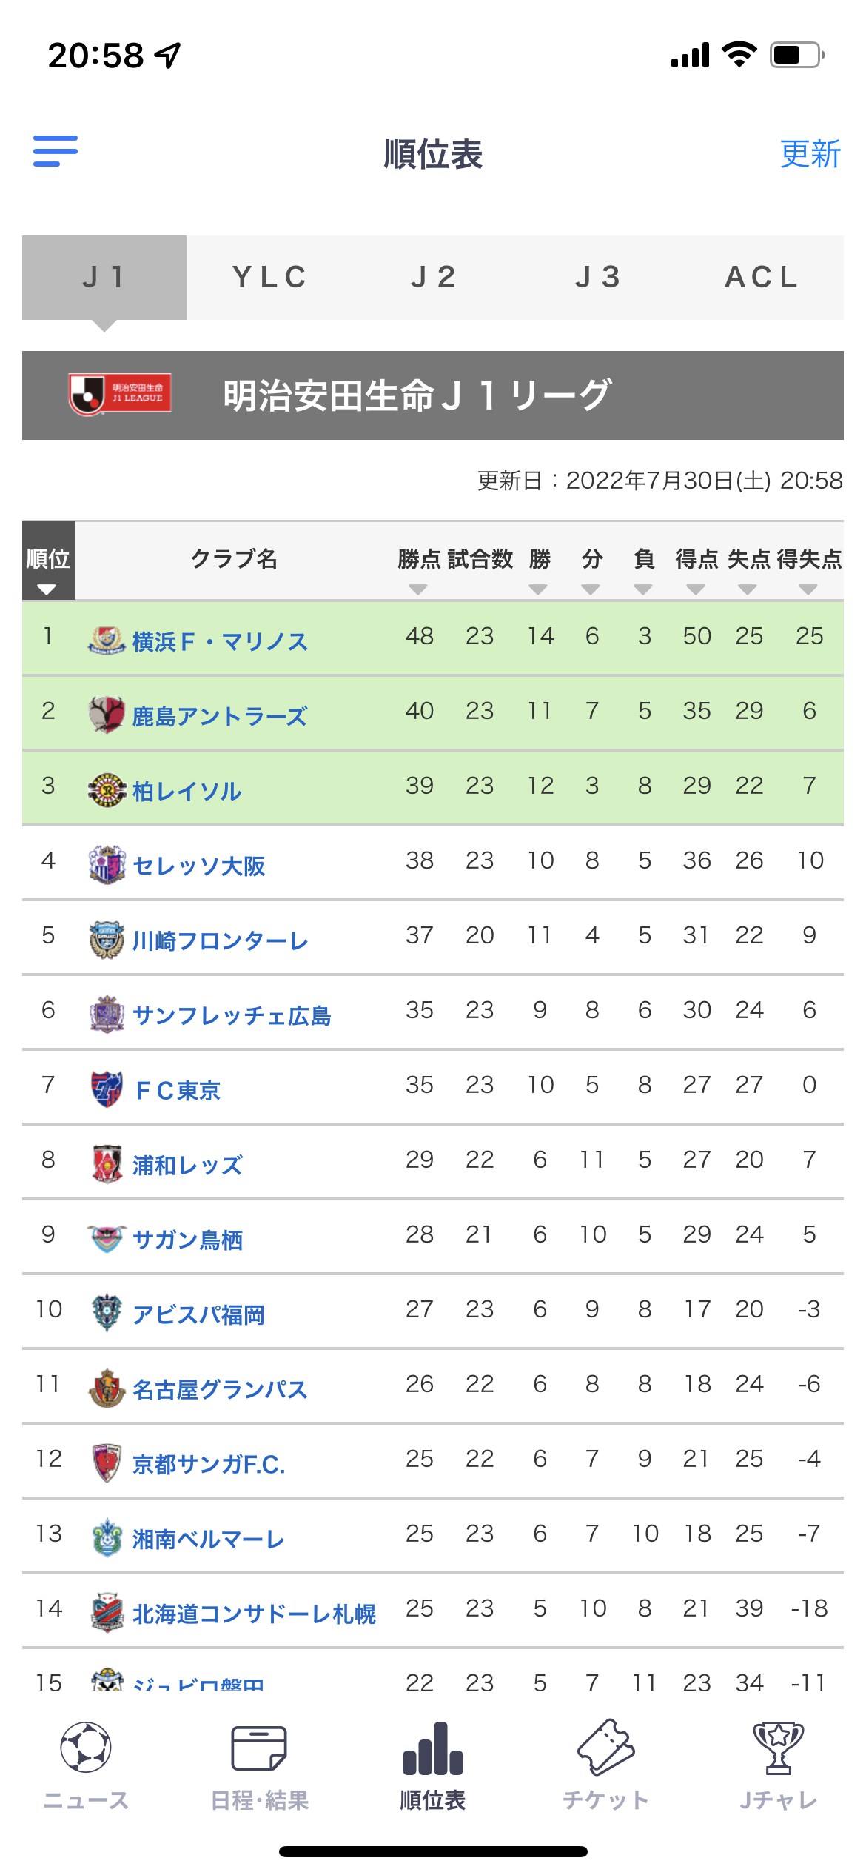Sort table by 得点 arrow
866x1875 pixels.
click(696, 589)
